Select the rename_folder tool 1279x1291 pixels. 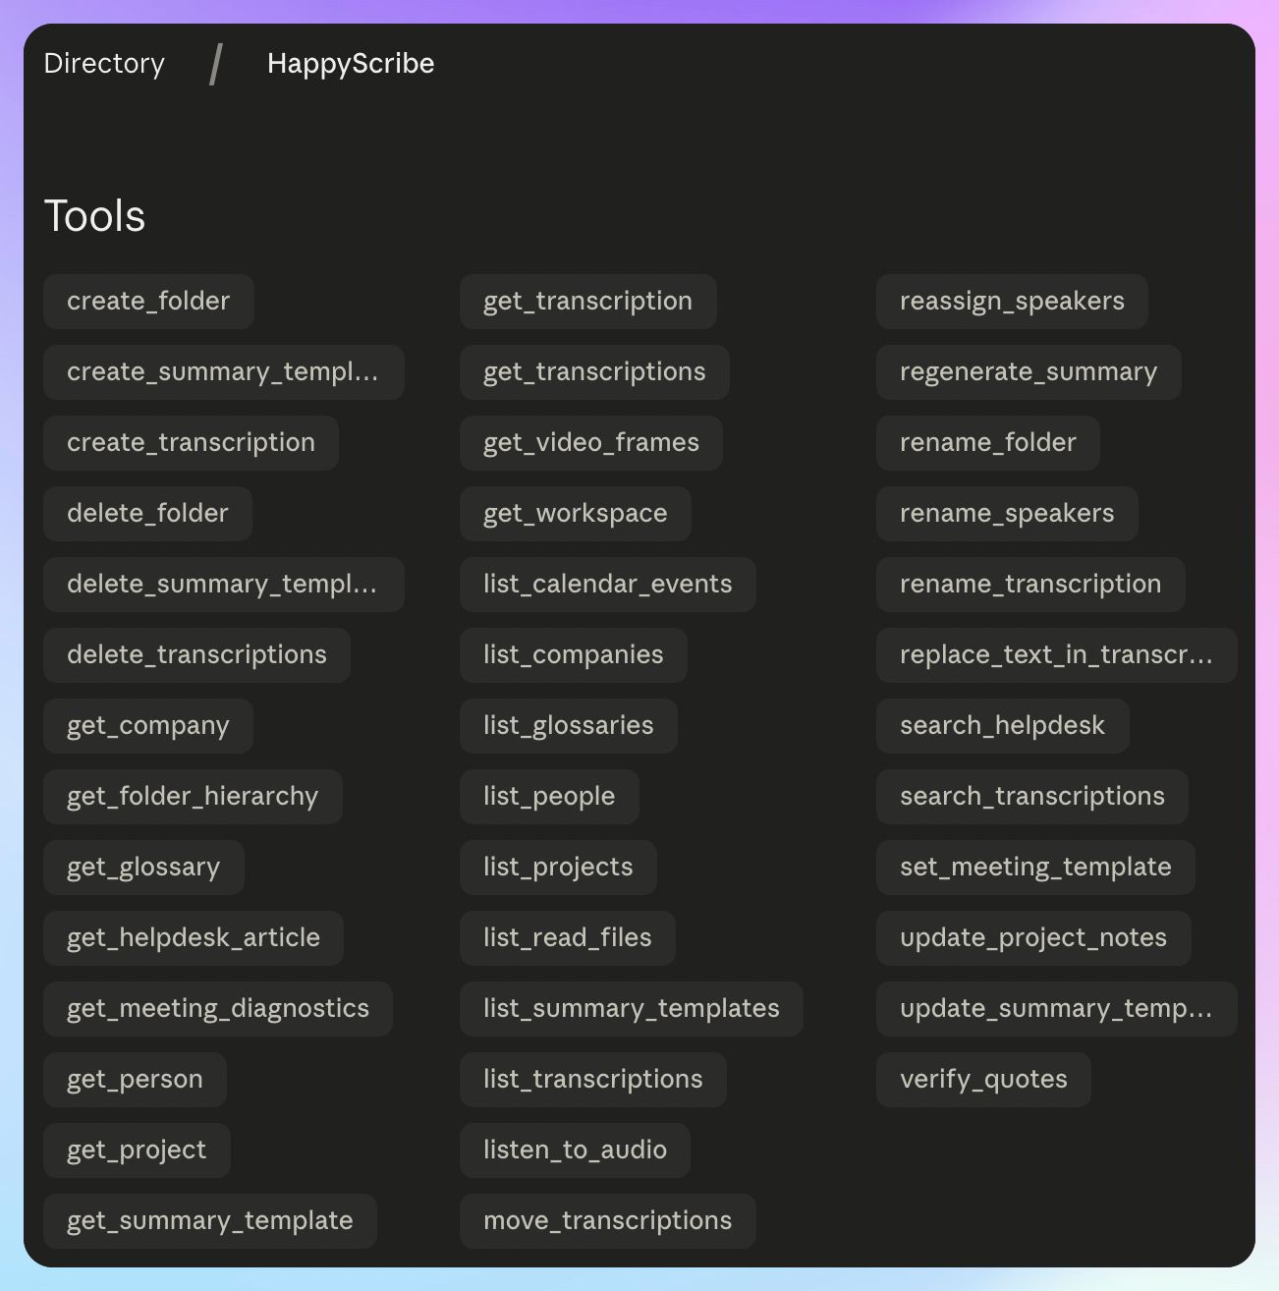988,443
